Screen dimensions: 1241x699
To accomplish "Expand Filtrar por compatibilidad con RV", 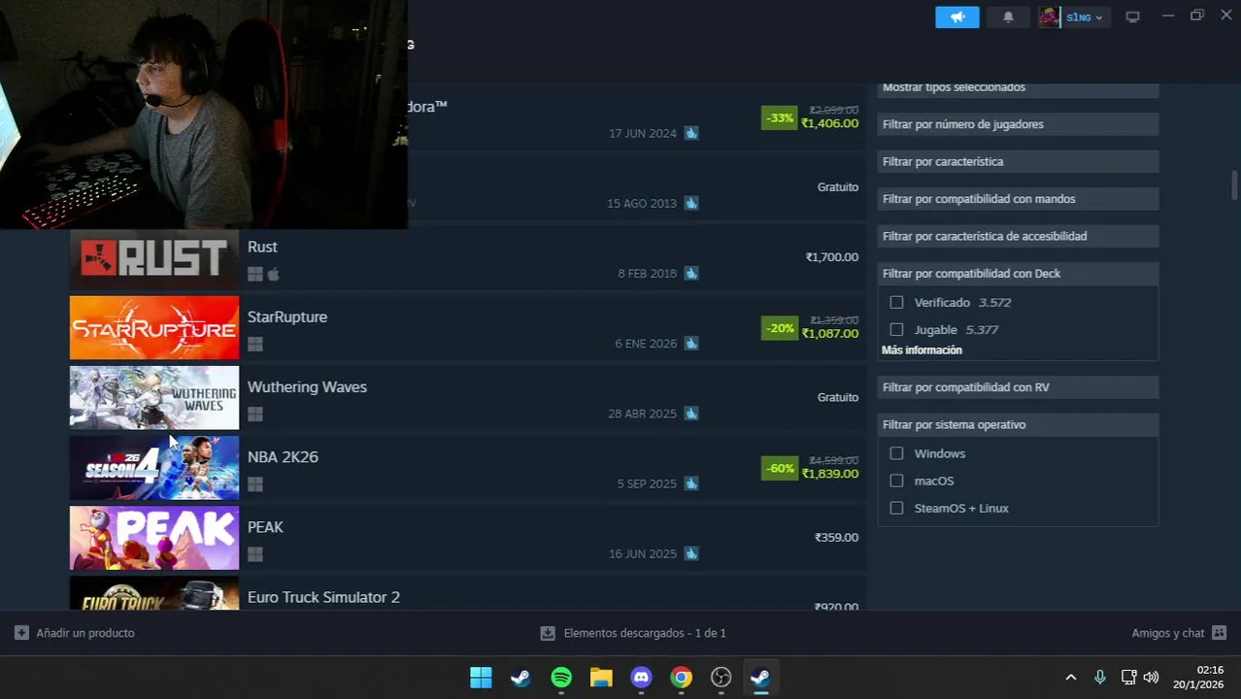I will (1018, 387).
